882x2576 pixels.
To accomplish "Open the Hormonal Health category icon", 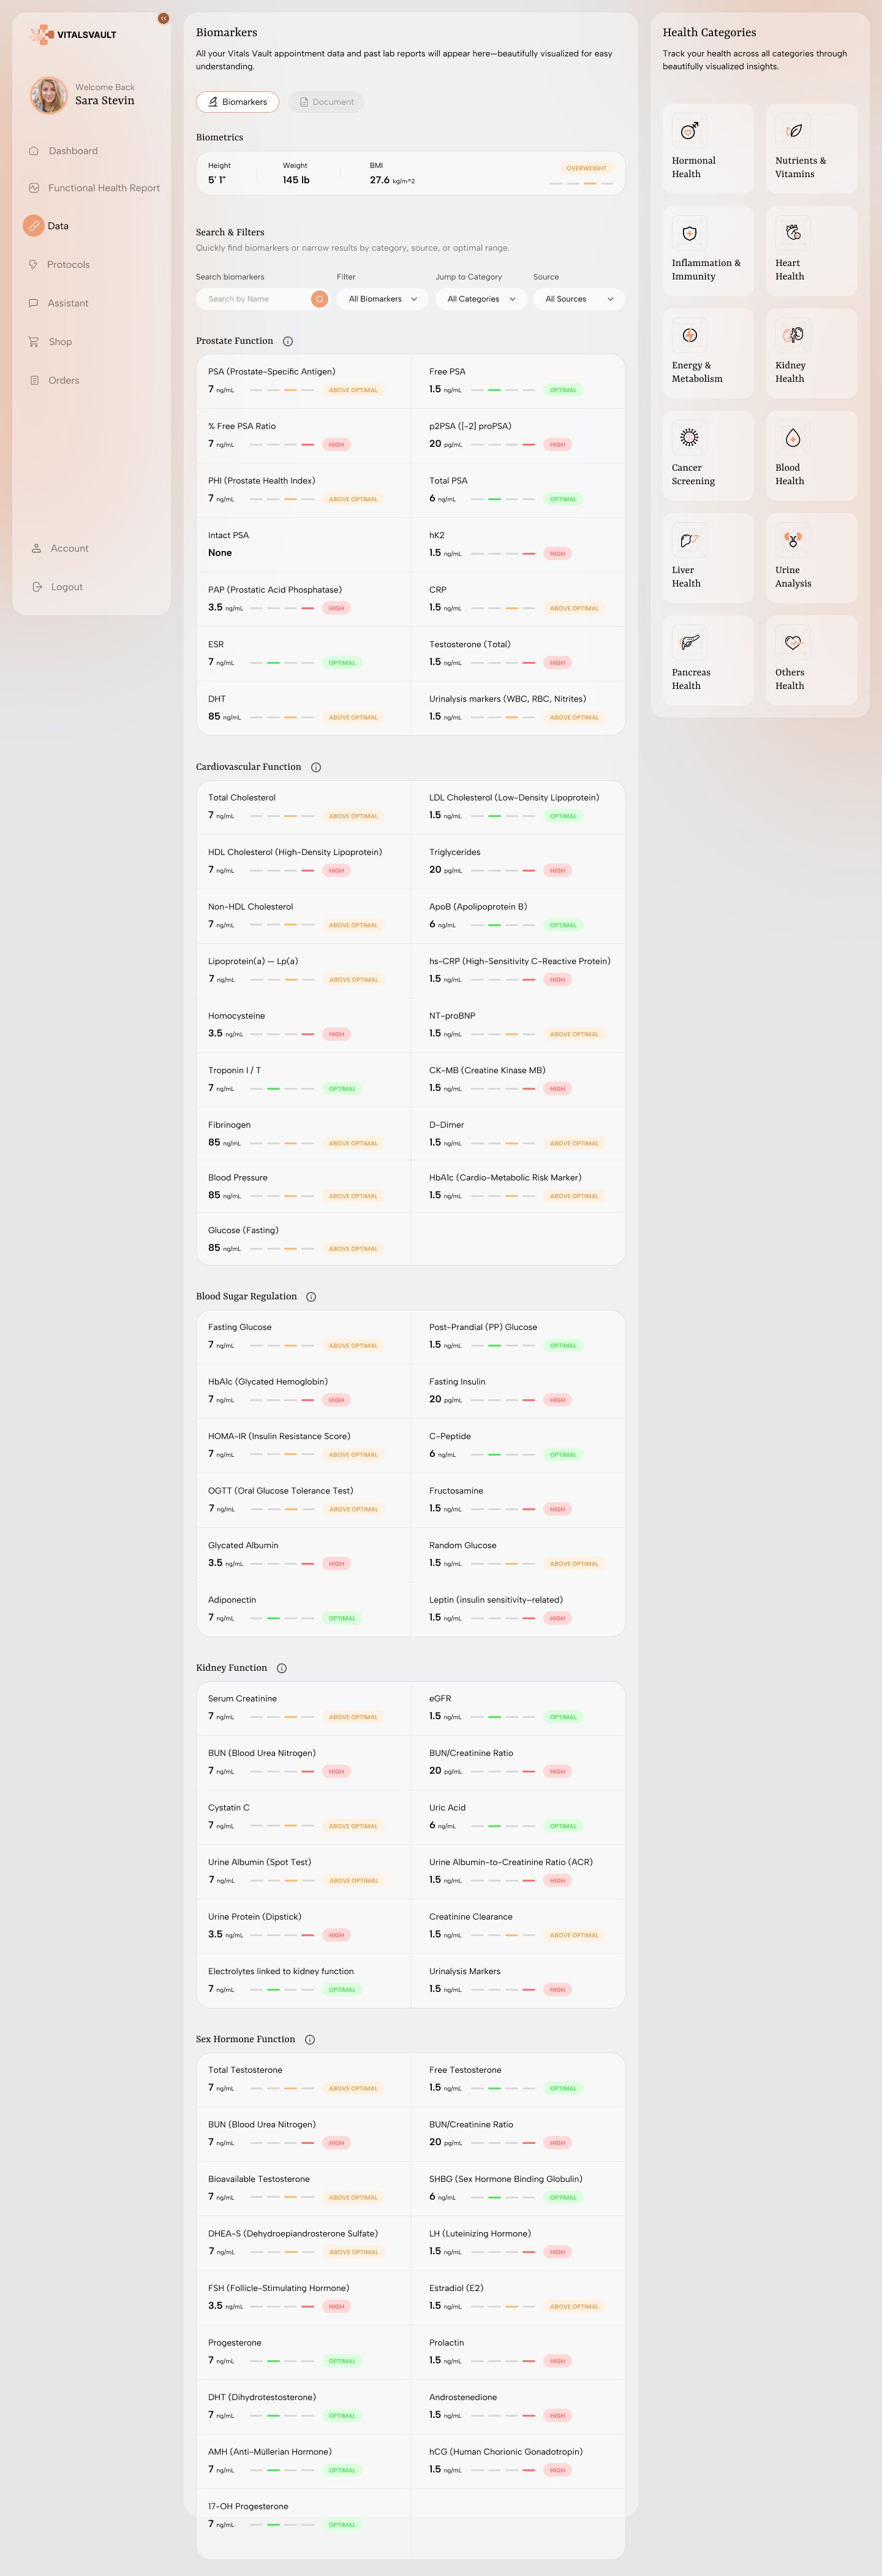I will pos(688,131).
